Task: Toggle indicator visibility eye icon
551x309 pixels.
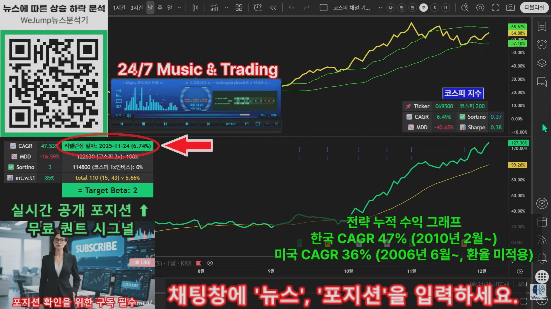Action: click(x=210, y=263)
